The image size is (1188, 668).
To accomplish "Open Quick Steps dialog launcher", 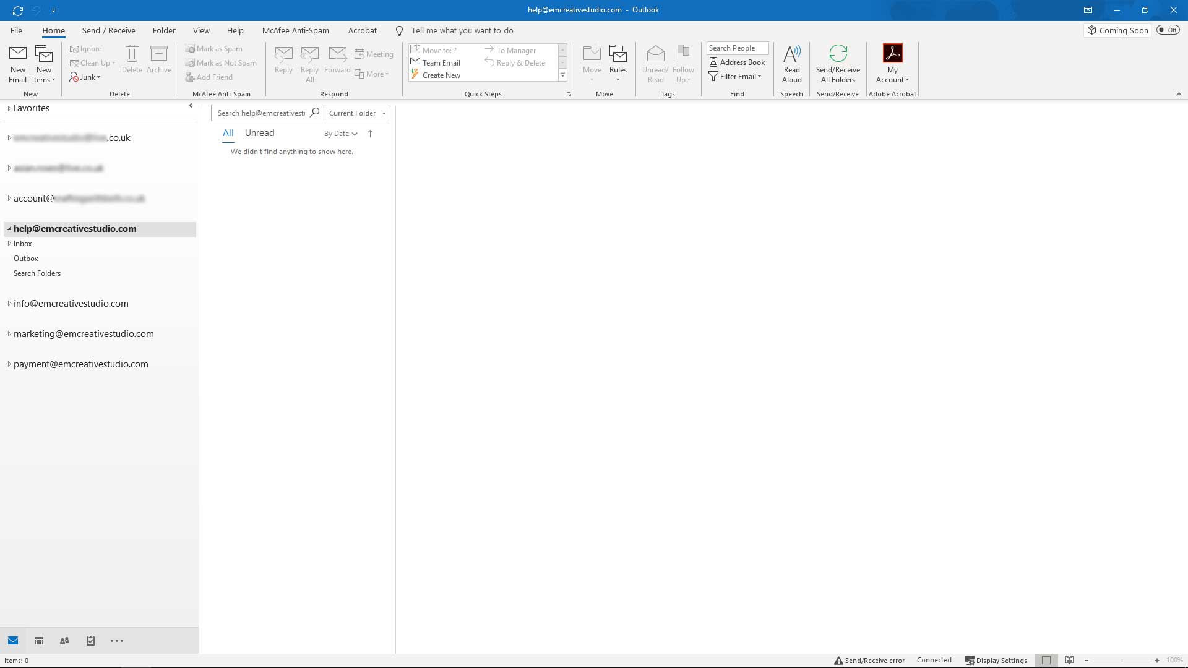I will point(569,95).
